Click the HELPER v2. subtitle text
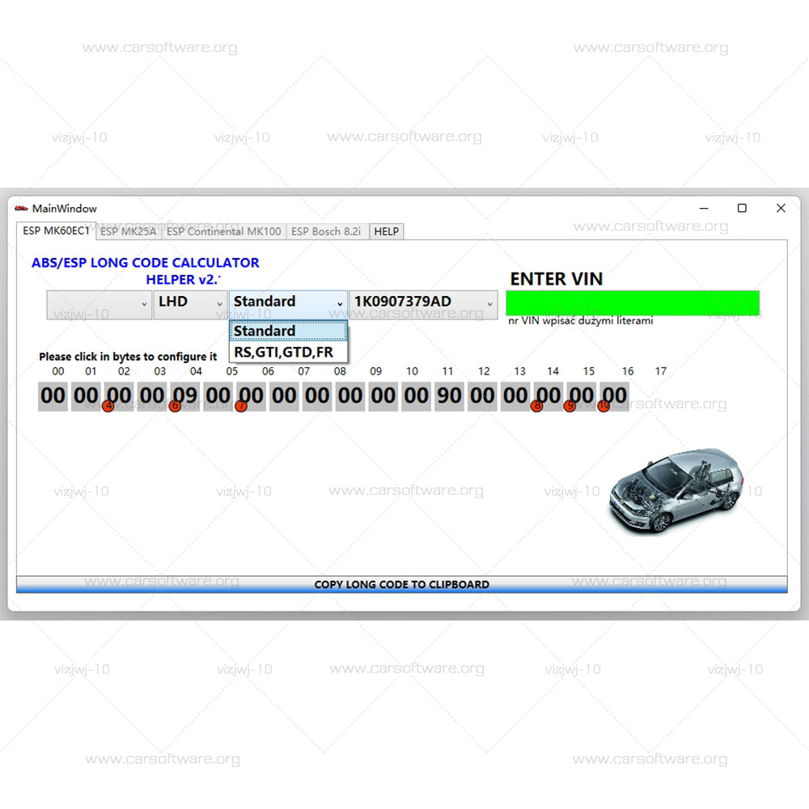 click(x=183, y=280)
